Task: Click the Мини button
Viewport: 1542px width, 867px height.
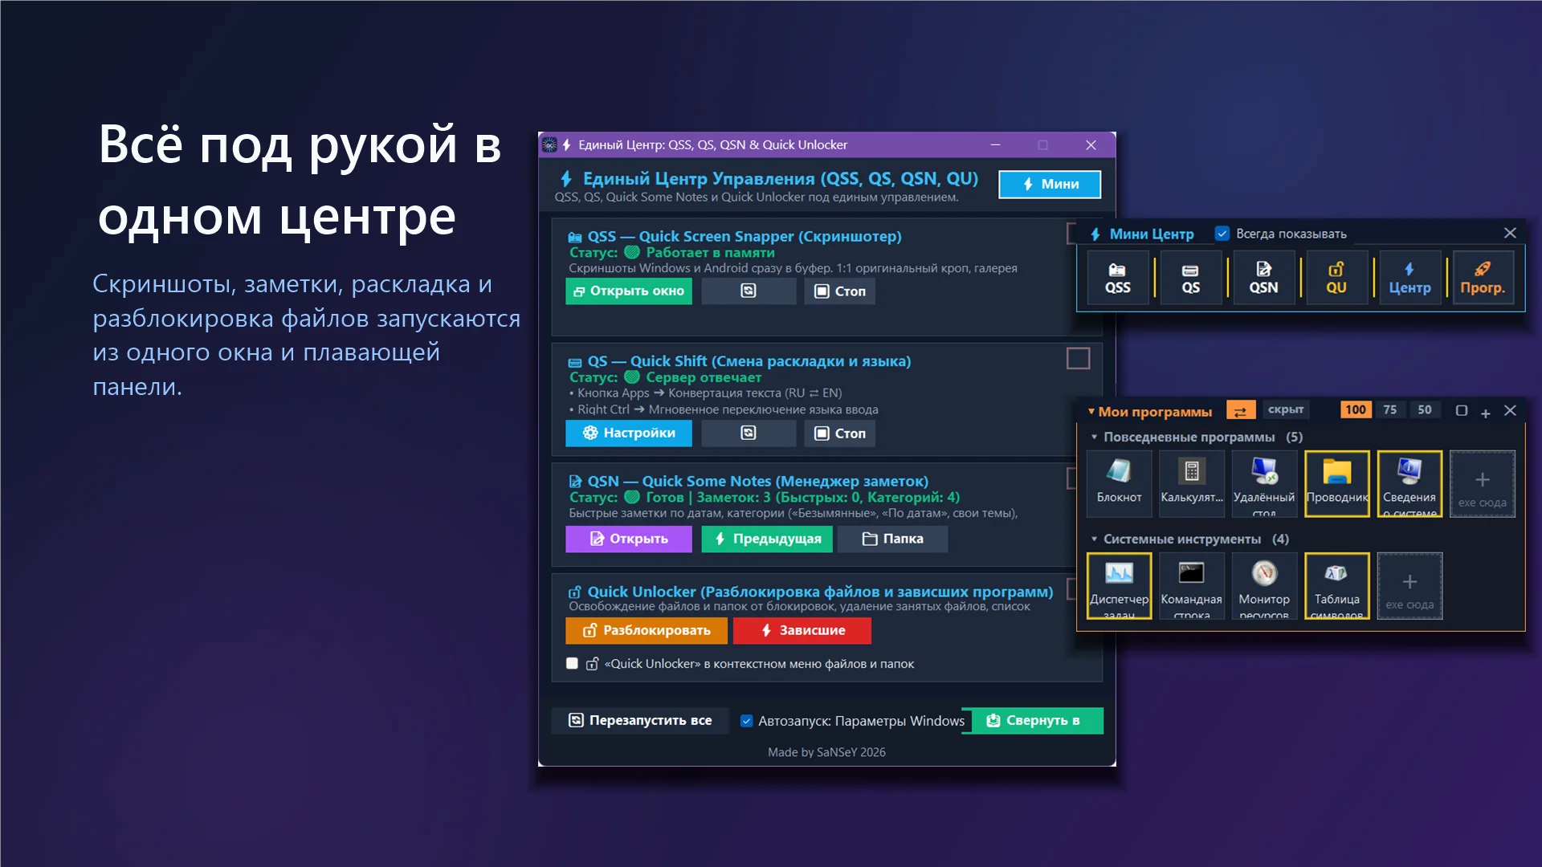Action: pyautogui.click(x=1050, y=184)
